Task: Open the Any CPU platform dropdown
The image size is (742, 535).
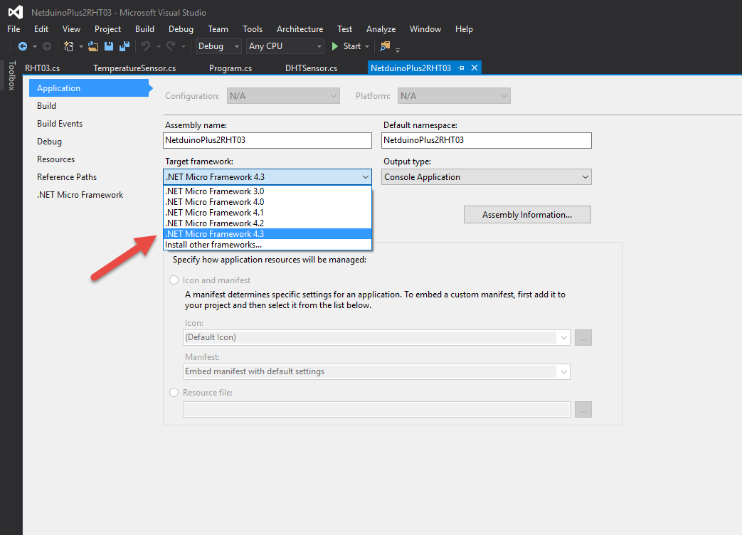Action: [x=285, y=46]
